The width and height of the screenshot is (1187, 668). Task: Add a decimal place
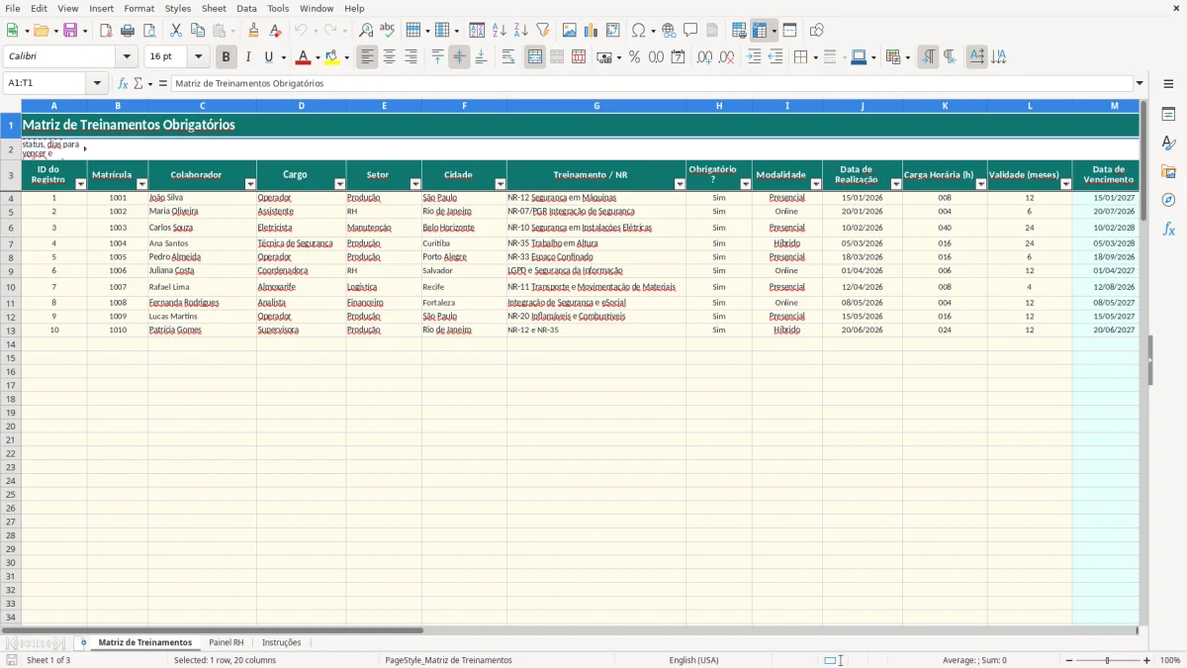click(704, 57)
